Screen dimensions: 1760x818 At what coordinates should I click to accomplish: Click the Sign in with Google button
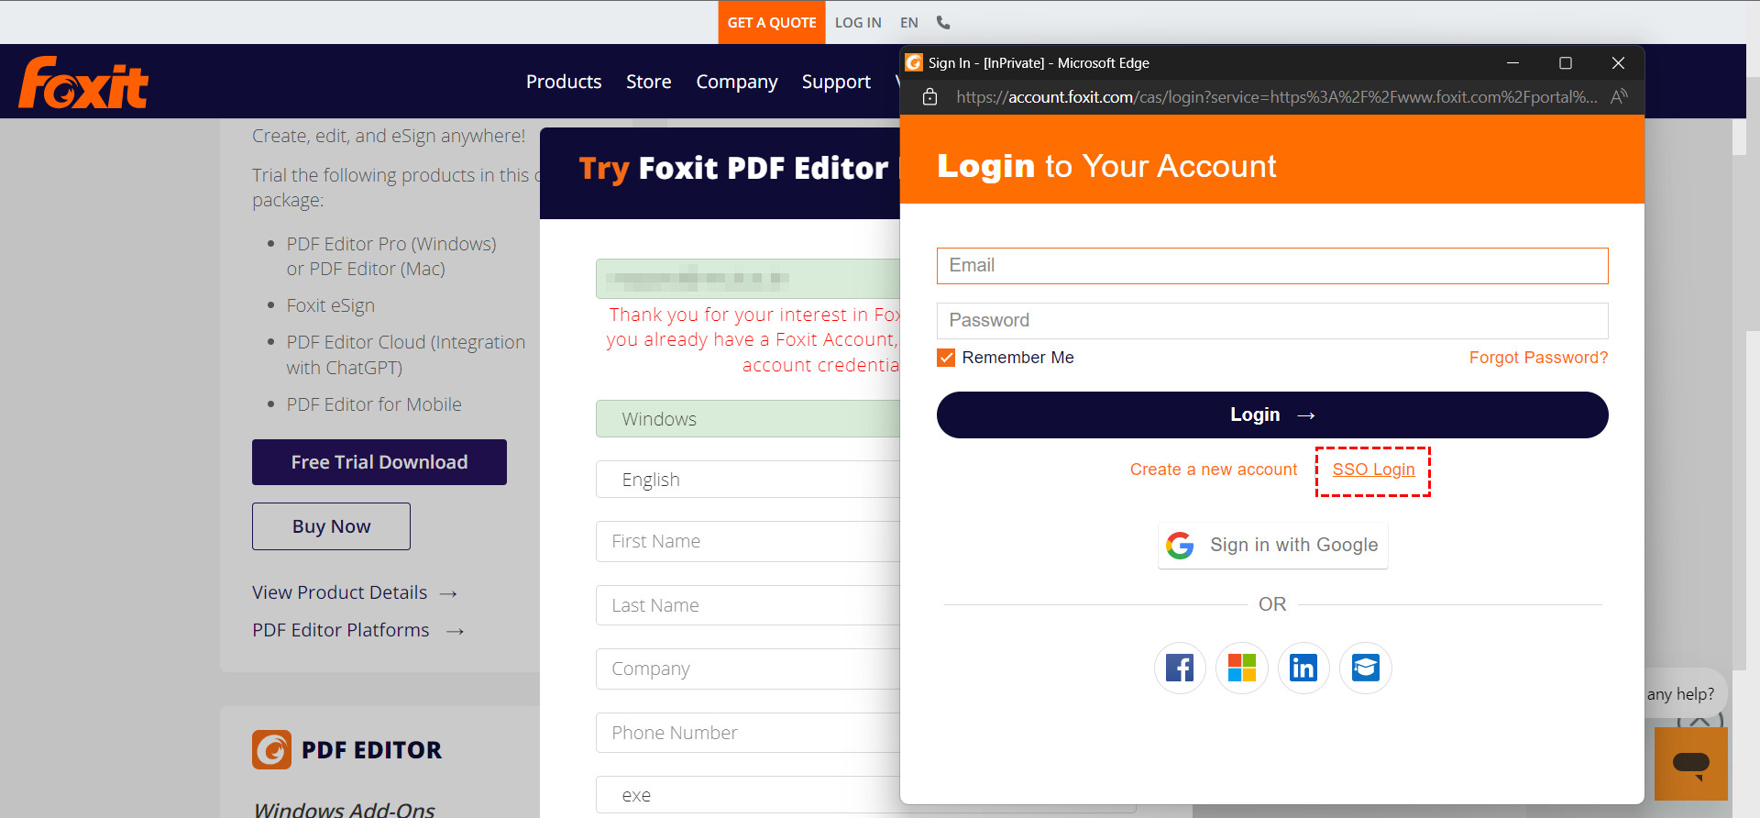click(1272, 546)
